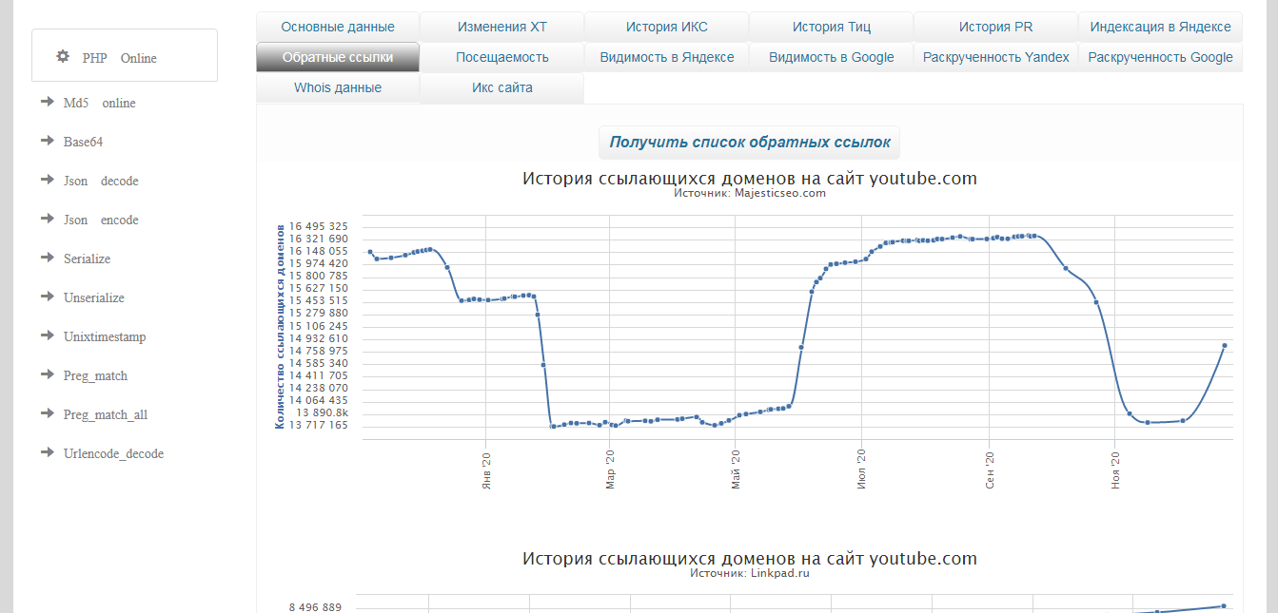Click the arrow icon next to Unixtimestamp
Viewport: 1278px width, 613px height.
pos(47,335)
